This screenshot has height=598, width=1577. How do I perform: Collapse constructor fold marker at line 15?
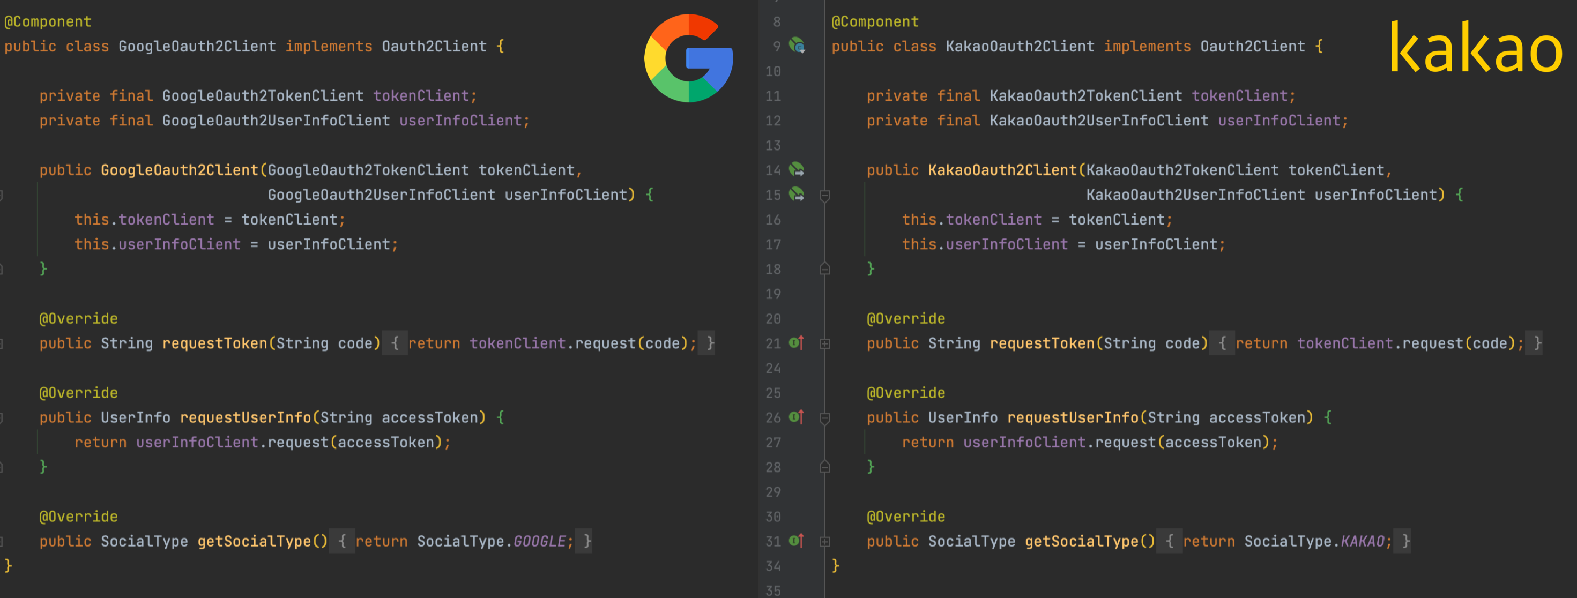pyautogui.click(x=824, y=195)
